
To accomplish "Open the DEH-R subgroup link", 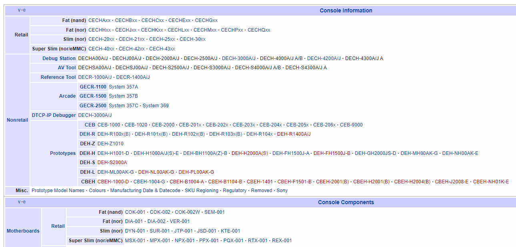I will pyautogui.click(x=87, y=134).
